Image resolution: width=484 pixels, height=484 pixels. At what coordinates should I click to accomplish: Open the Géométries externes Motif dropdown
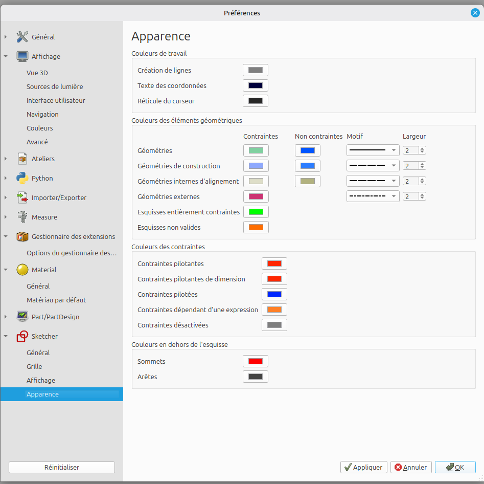373,196
